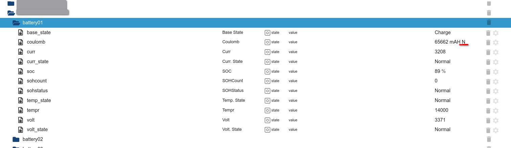Expand the battery02 folder
This screenshot has height=148, width=511.
(16, 139)
